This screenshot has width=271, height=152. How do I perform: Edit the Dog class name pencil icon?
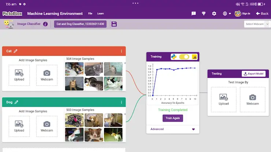coord(16,102)
